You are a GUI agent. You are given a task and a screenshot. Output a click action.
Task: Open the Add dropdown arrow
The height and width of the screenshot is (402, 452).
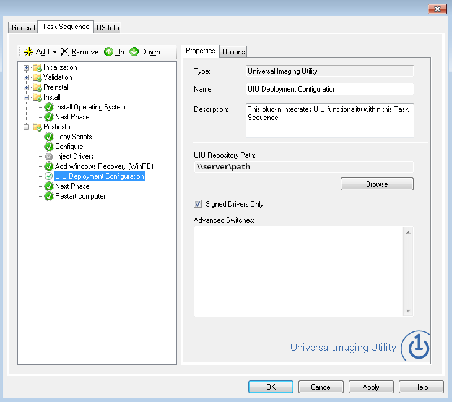coord(54,52)
